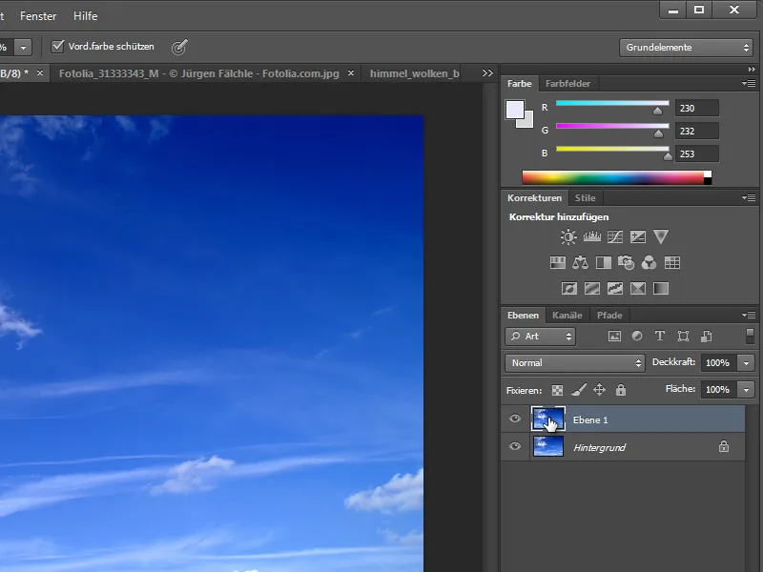
Task: Open the Ebenen panel flyout menu
Action: (x=749, y=316)
